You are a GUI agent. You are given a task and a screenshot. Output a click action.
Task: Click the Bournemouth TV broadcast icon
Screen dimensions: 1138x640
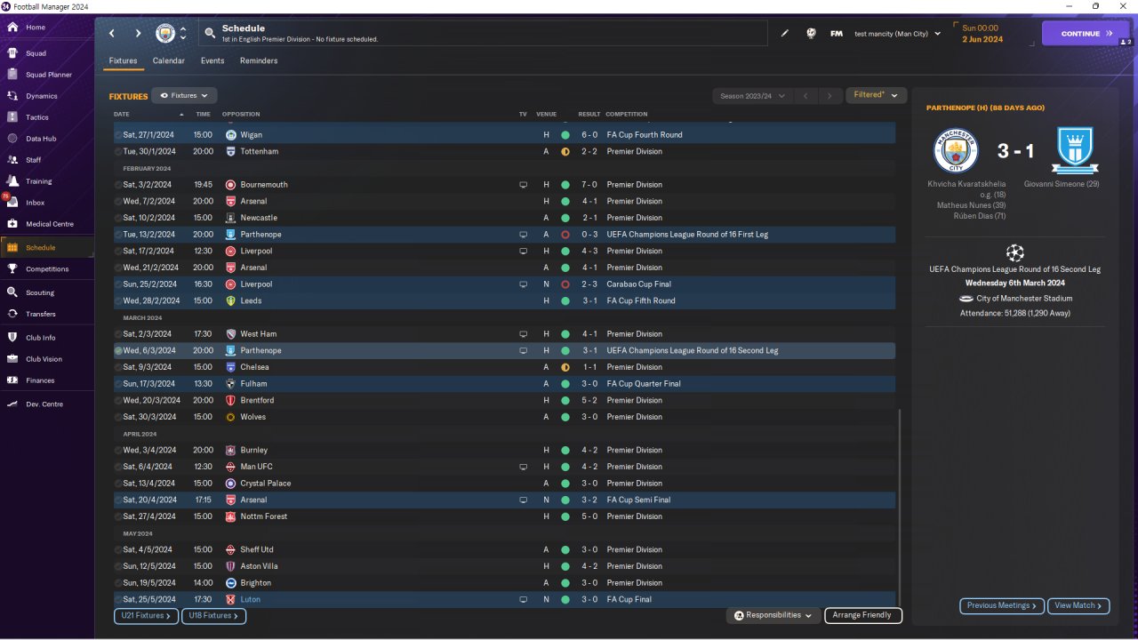coord(524,185)
